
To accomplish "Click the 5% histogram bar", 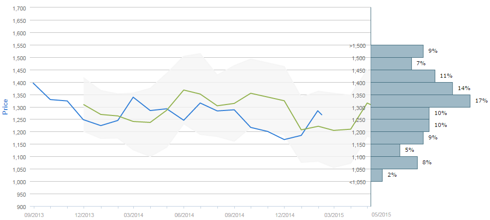I will coord(385,150).
